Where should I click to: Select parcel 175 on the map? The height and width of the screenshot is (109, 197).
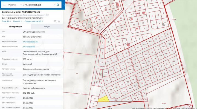[x=128, y=99]
